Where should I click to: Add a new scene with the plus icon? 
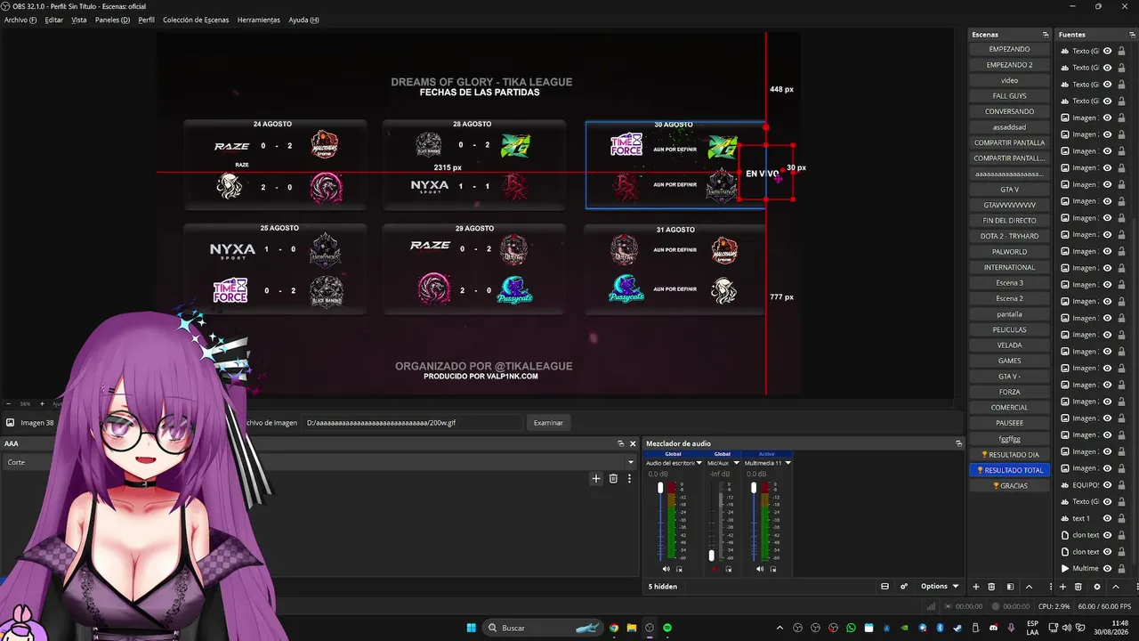pyautogui.click(x=975, y=587)
